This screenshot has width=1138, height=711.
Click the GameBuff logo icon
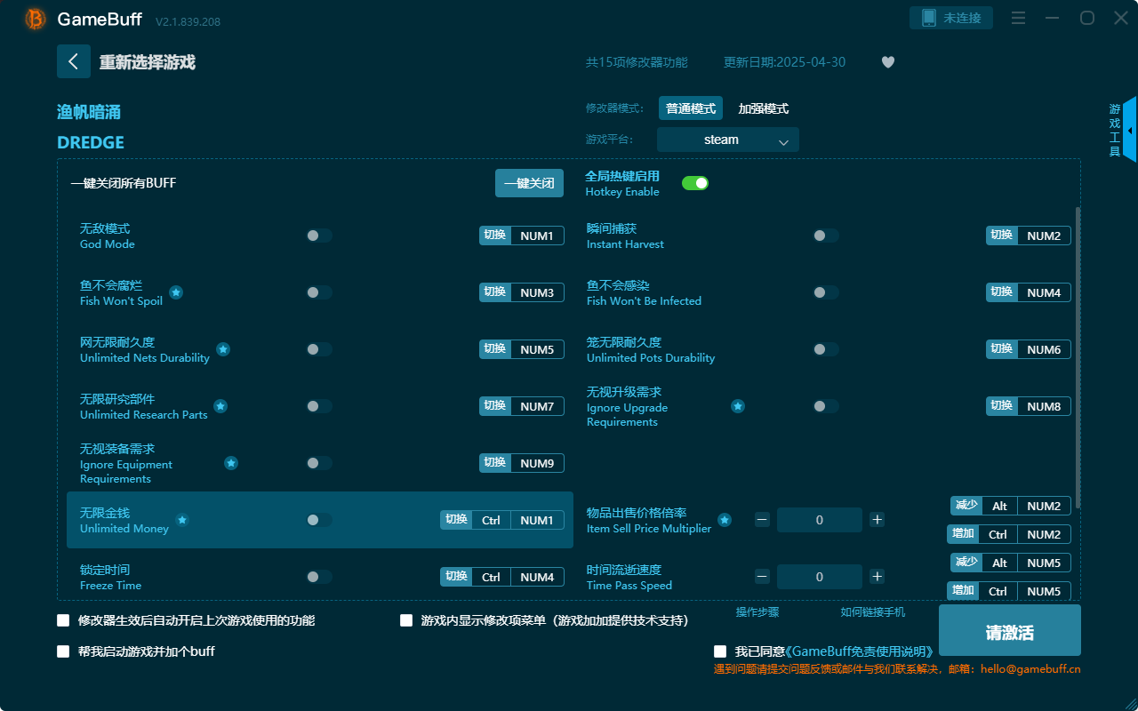coord(35,19)
